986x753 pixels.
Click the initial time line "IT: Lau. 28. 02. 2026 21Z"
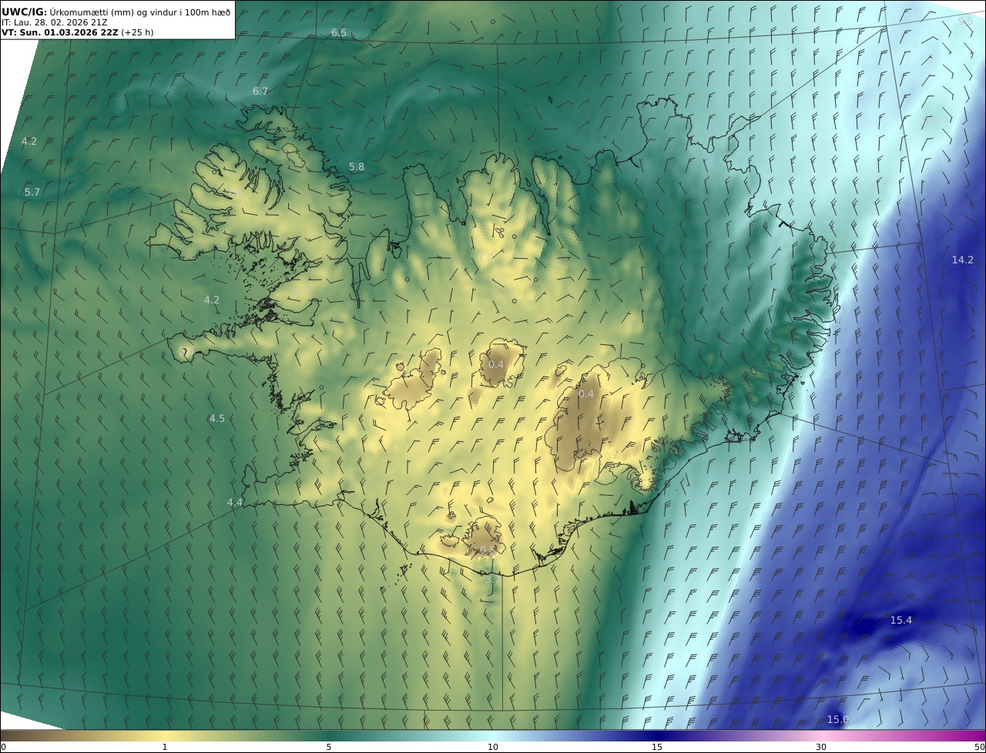[55, 22]
